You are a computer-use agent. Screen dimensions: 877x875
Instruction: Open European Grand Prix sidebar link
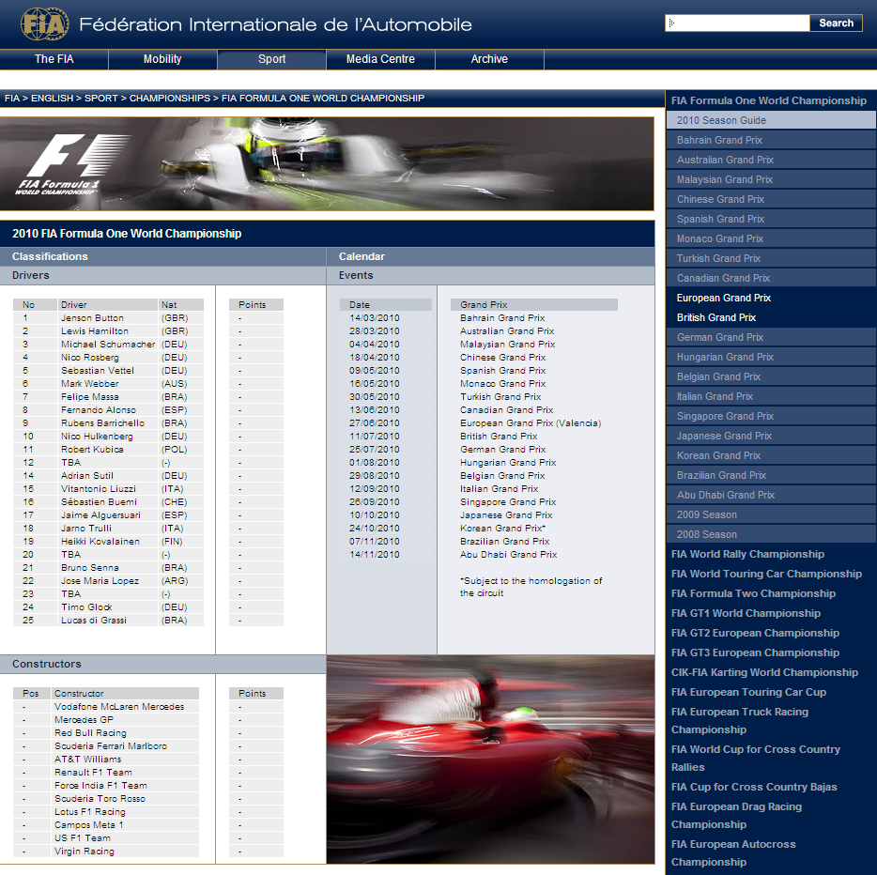point(771,298)
